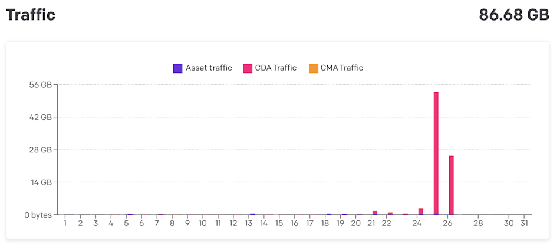Click the Traffic heading

point(31,15)
